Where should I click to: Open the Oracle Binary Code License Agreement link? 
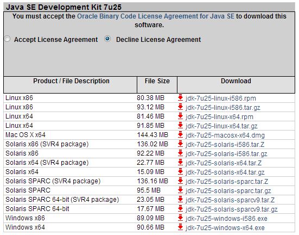click(156, 16)
